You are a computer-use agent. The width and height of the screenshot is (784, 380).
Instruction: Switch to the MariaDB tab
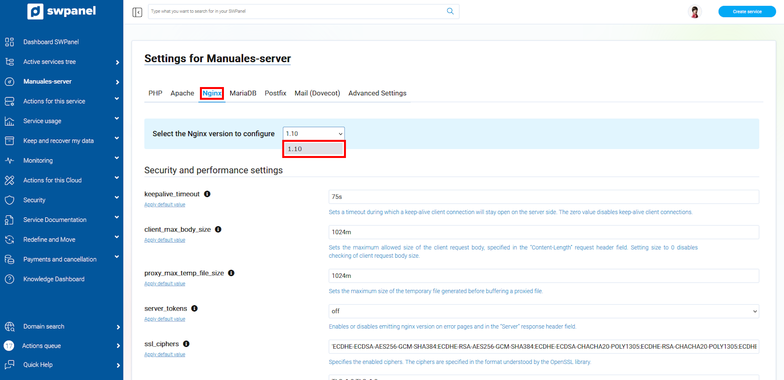[x=243, y=93]
